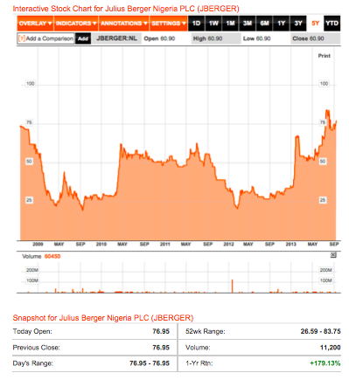The image size is (349, 380).
Task: Close the Volume panel with X icon
Action: click(333, 255)
